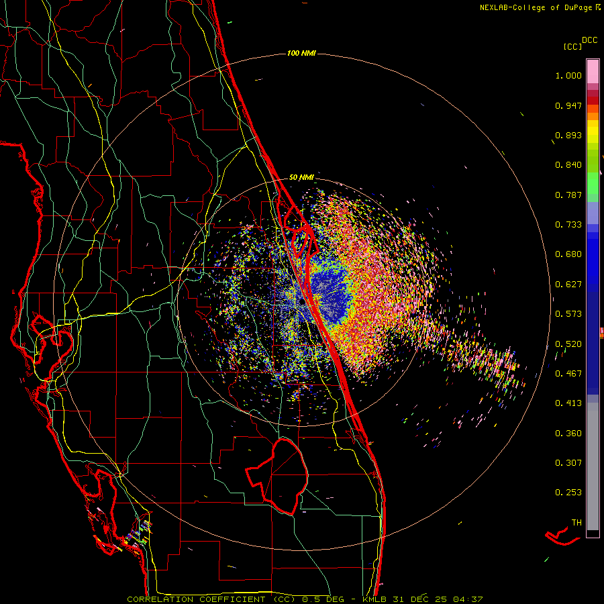Click the 0.680 colorbar value

(568, 254)
